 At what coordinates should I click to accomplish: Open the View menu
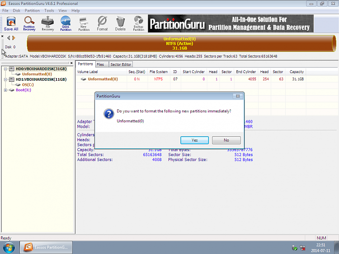[x=62, y=10]
